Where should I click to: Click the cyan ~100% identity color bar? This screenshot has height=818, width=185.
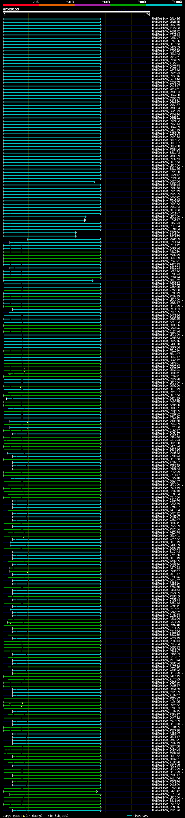[x=164, y=5]
